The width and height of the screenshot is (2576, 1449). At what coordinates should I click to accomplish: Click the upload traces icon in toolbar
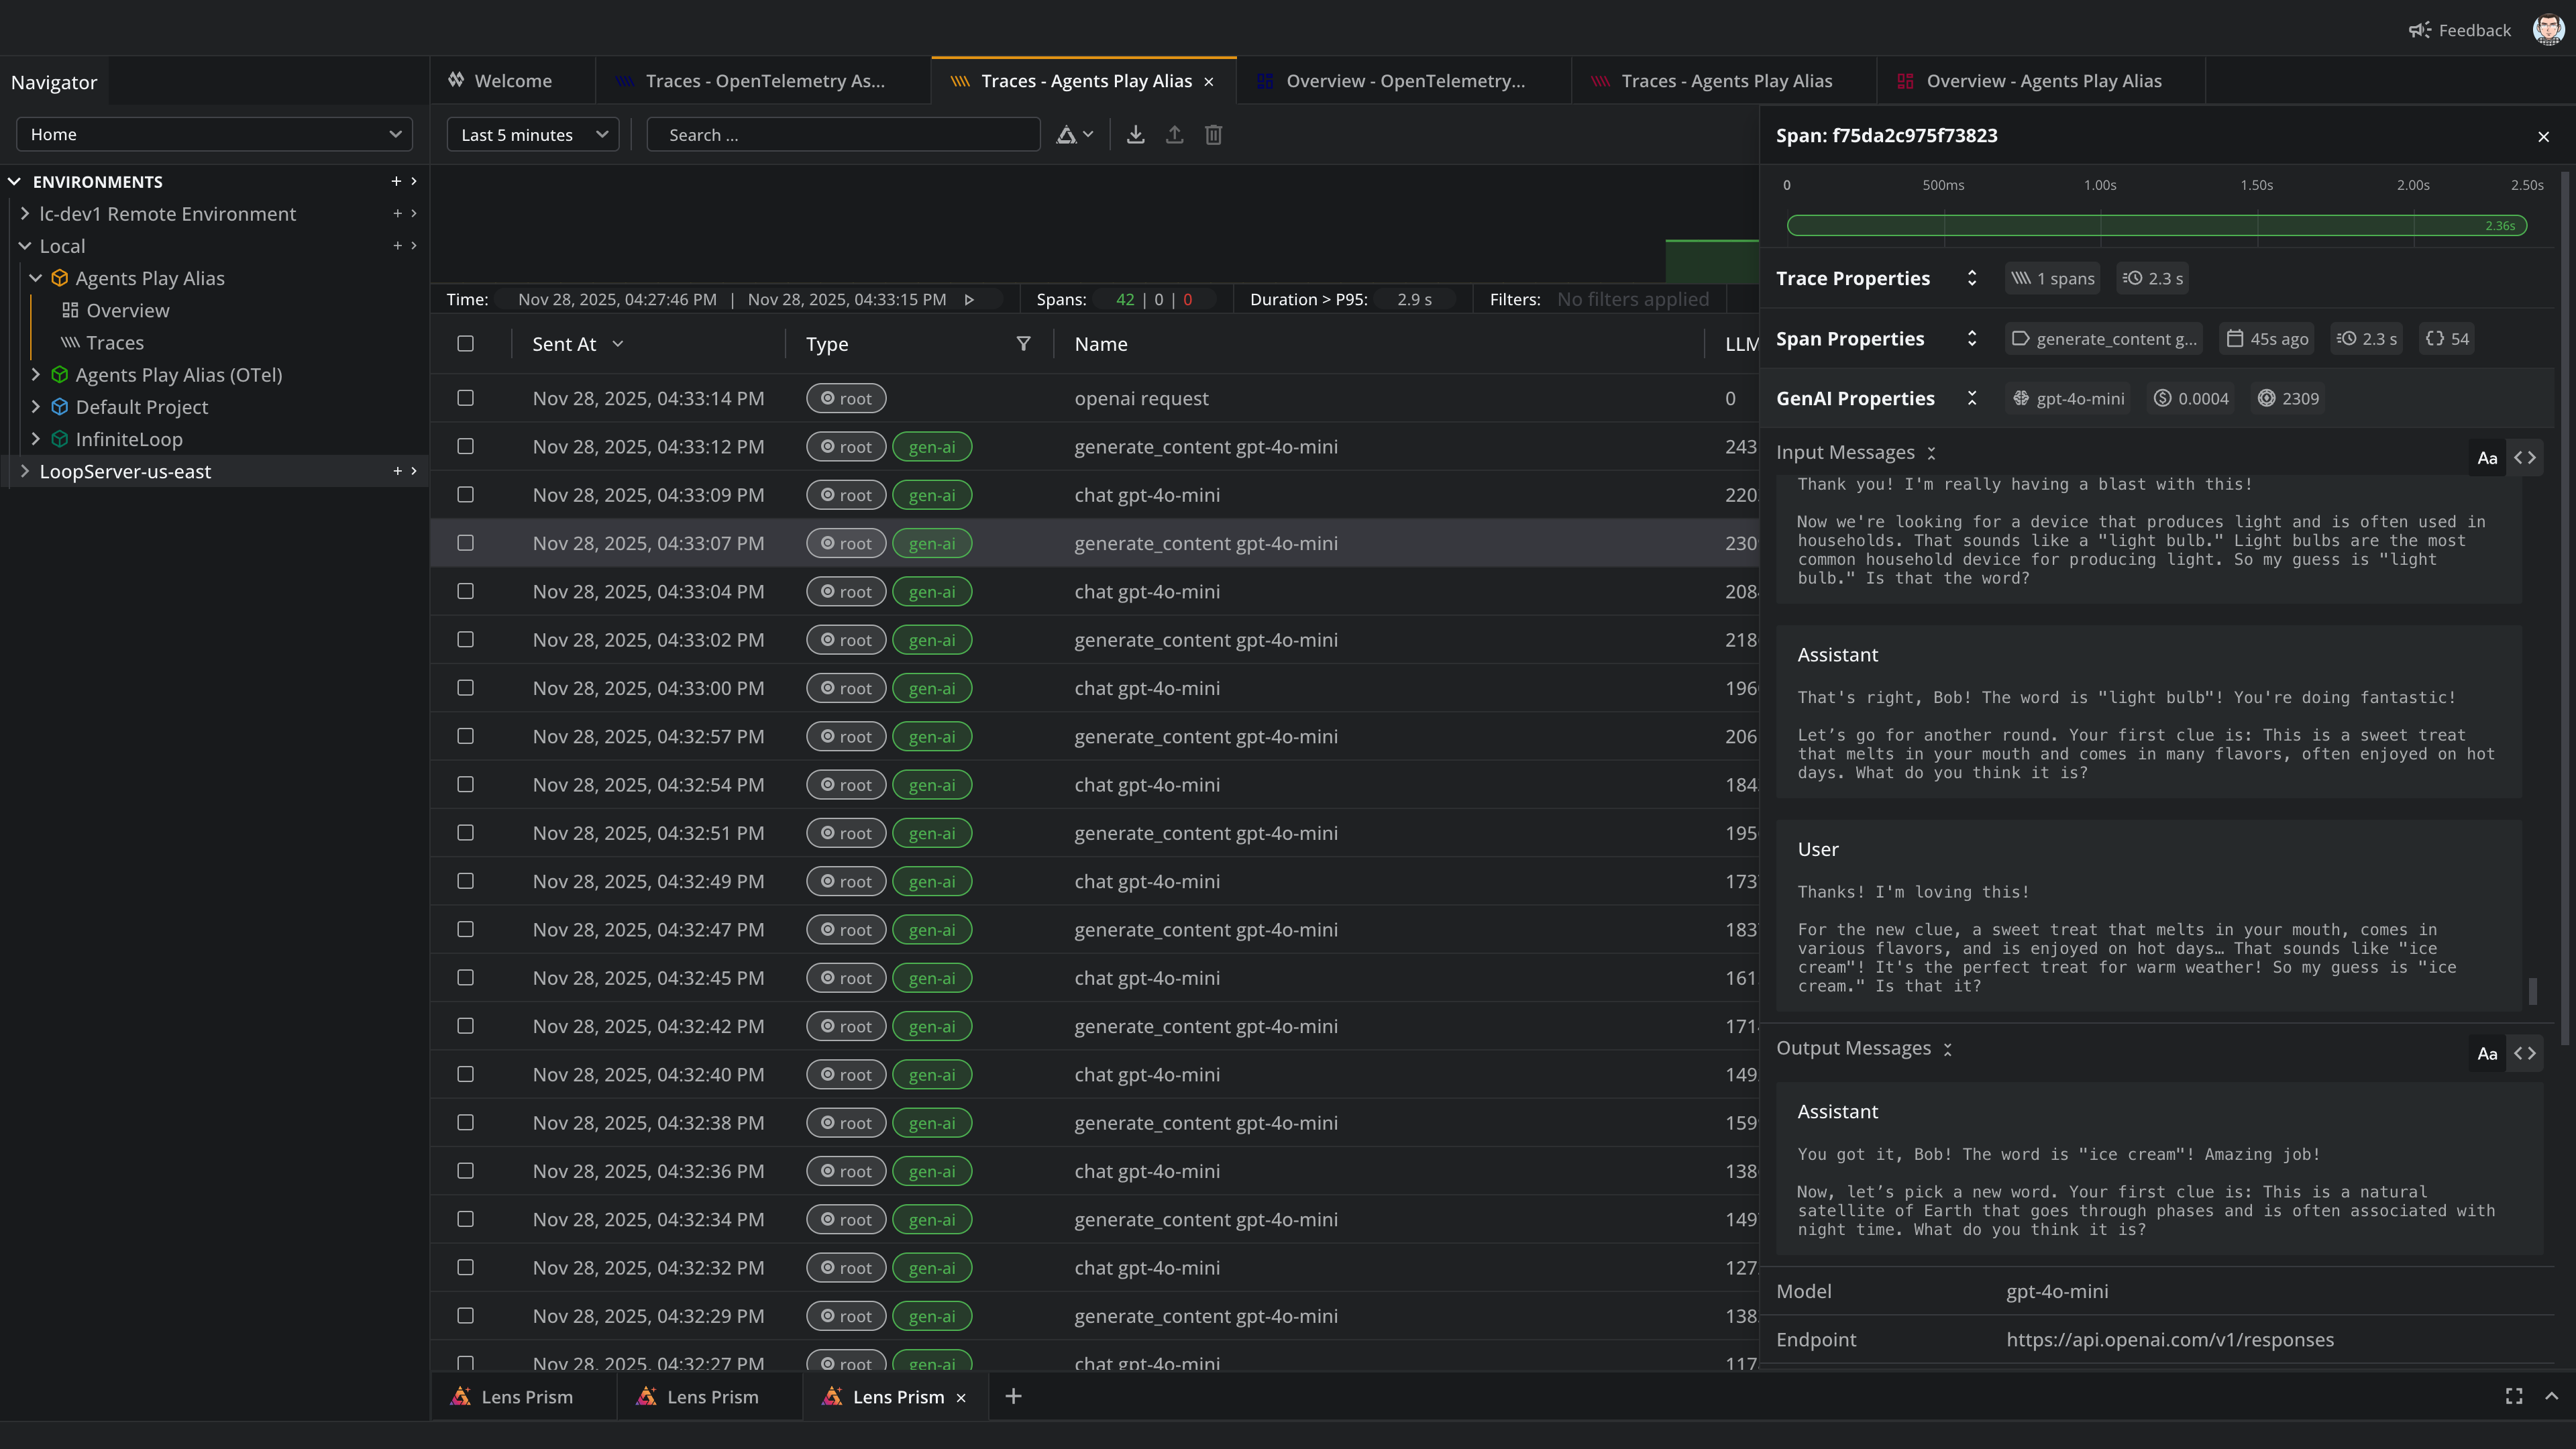pyautogui.click(x=1174, y=135)
